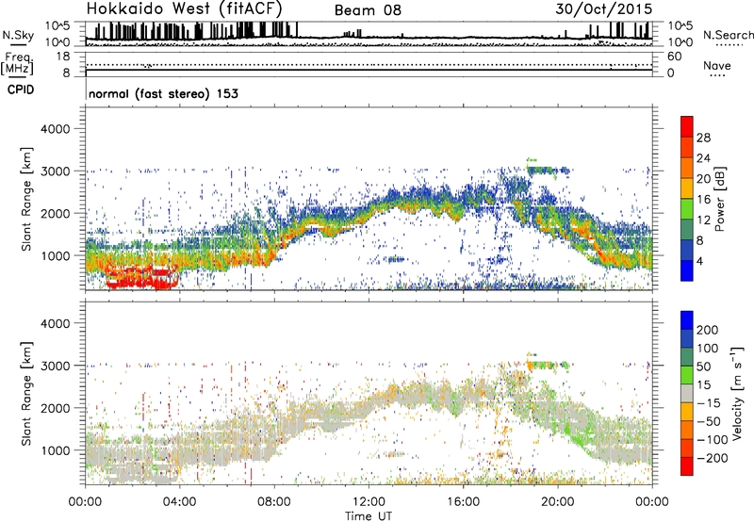The image size is (754, 522).
Task: Click the '-200' velocity colorbar tick
Action: coord(712,458)
